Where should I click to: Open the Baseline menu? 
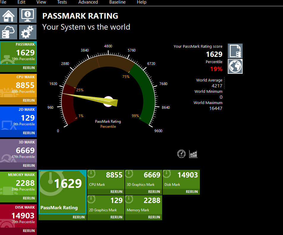click(118, 2)
